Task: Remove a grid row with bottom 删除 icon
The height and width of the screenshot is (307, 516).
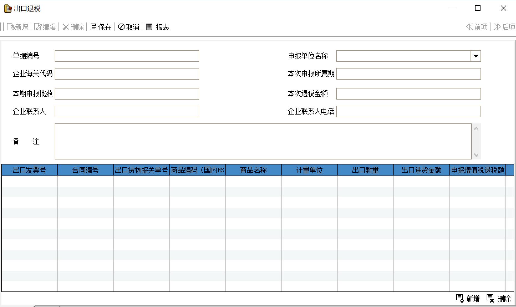Action: click(490, 298)
